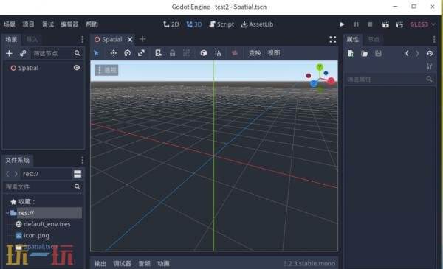This screenshot has height=269, width=443.
Task: Select icon.png file
Action: pos(36,235)
